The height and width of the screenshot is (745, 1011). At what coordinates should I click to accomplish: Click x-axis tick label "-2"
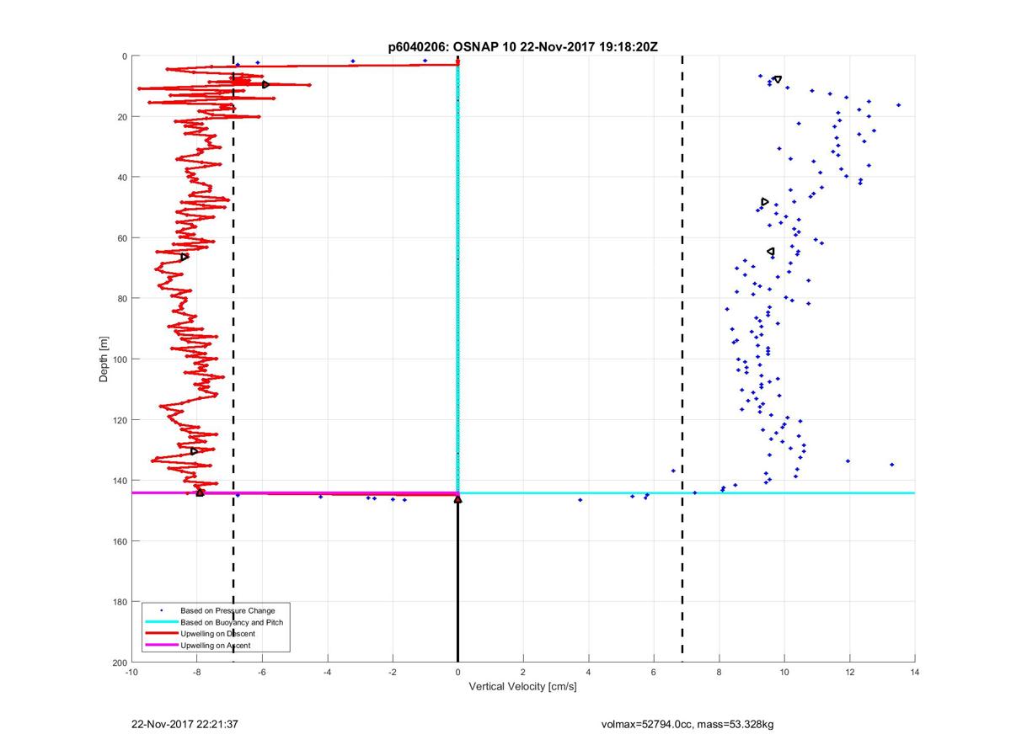[393, 673]
